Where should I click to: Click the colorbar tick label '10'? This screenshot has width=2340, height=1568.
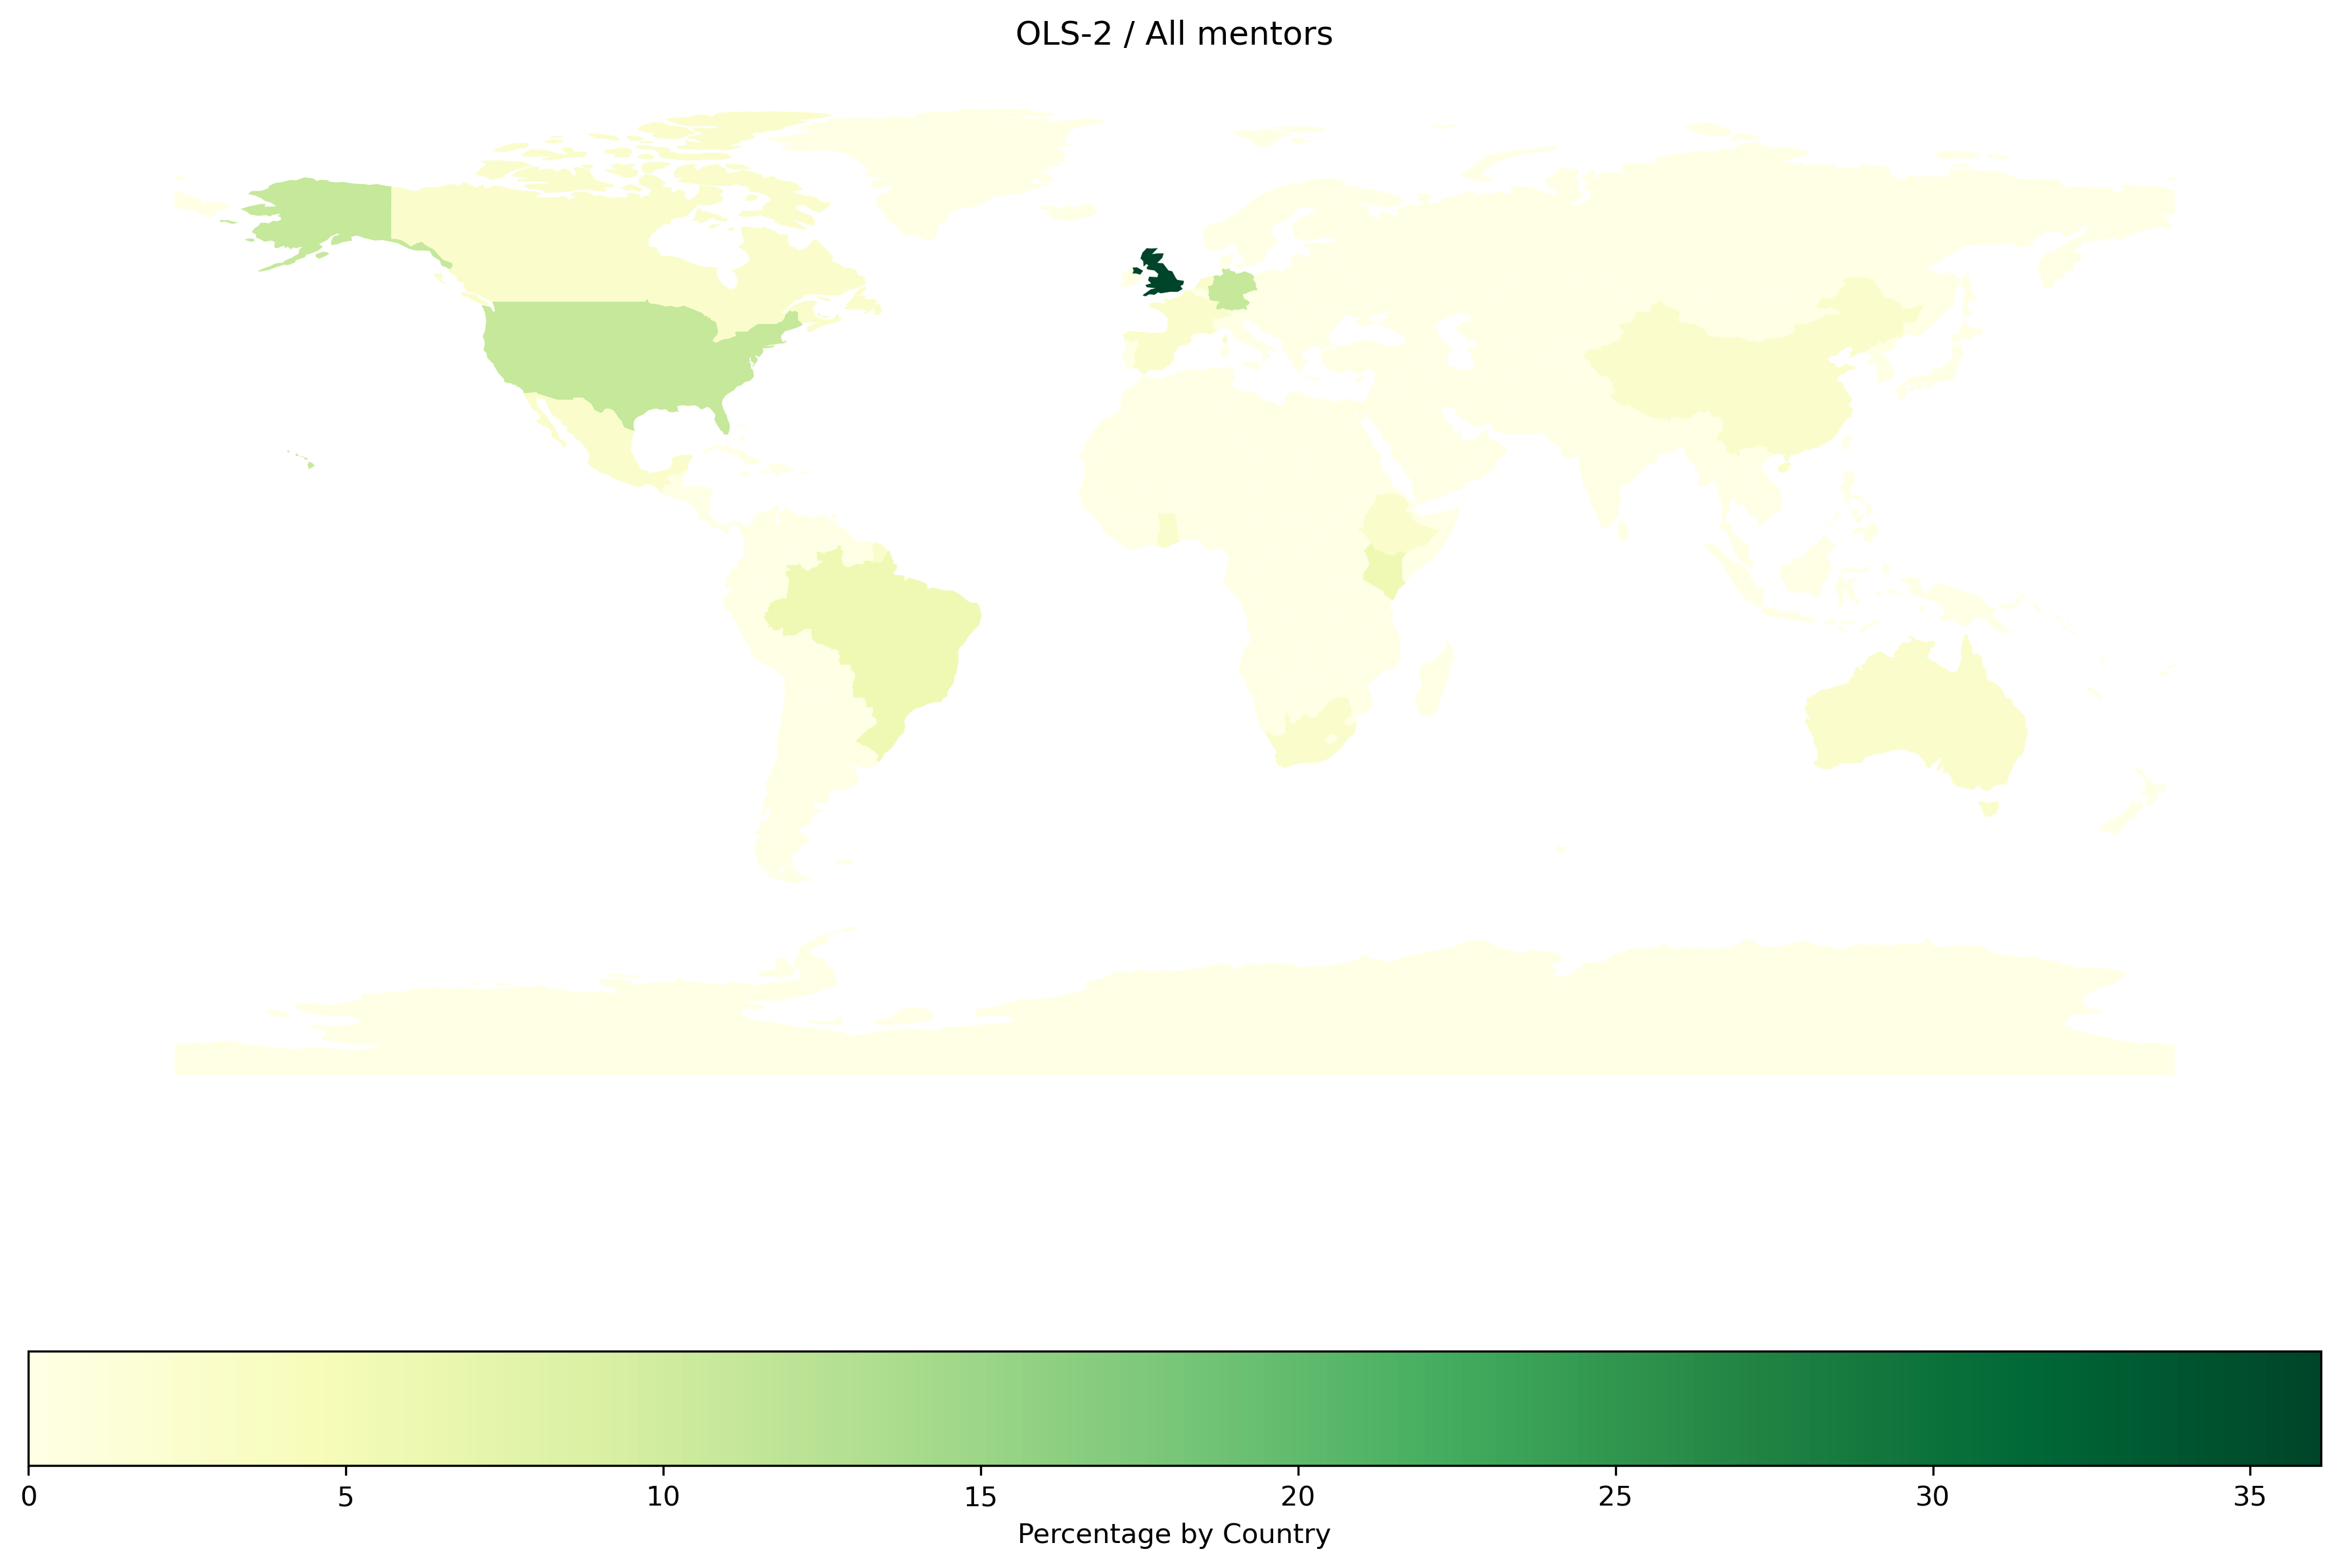(x=663, y=1497)
